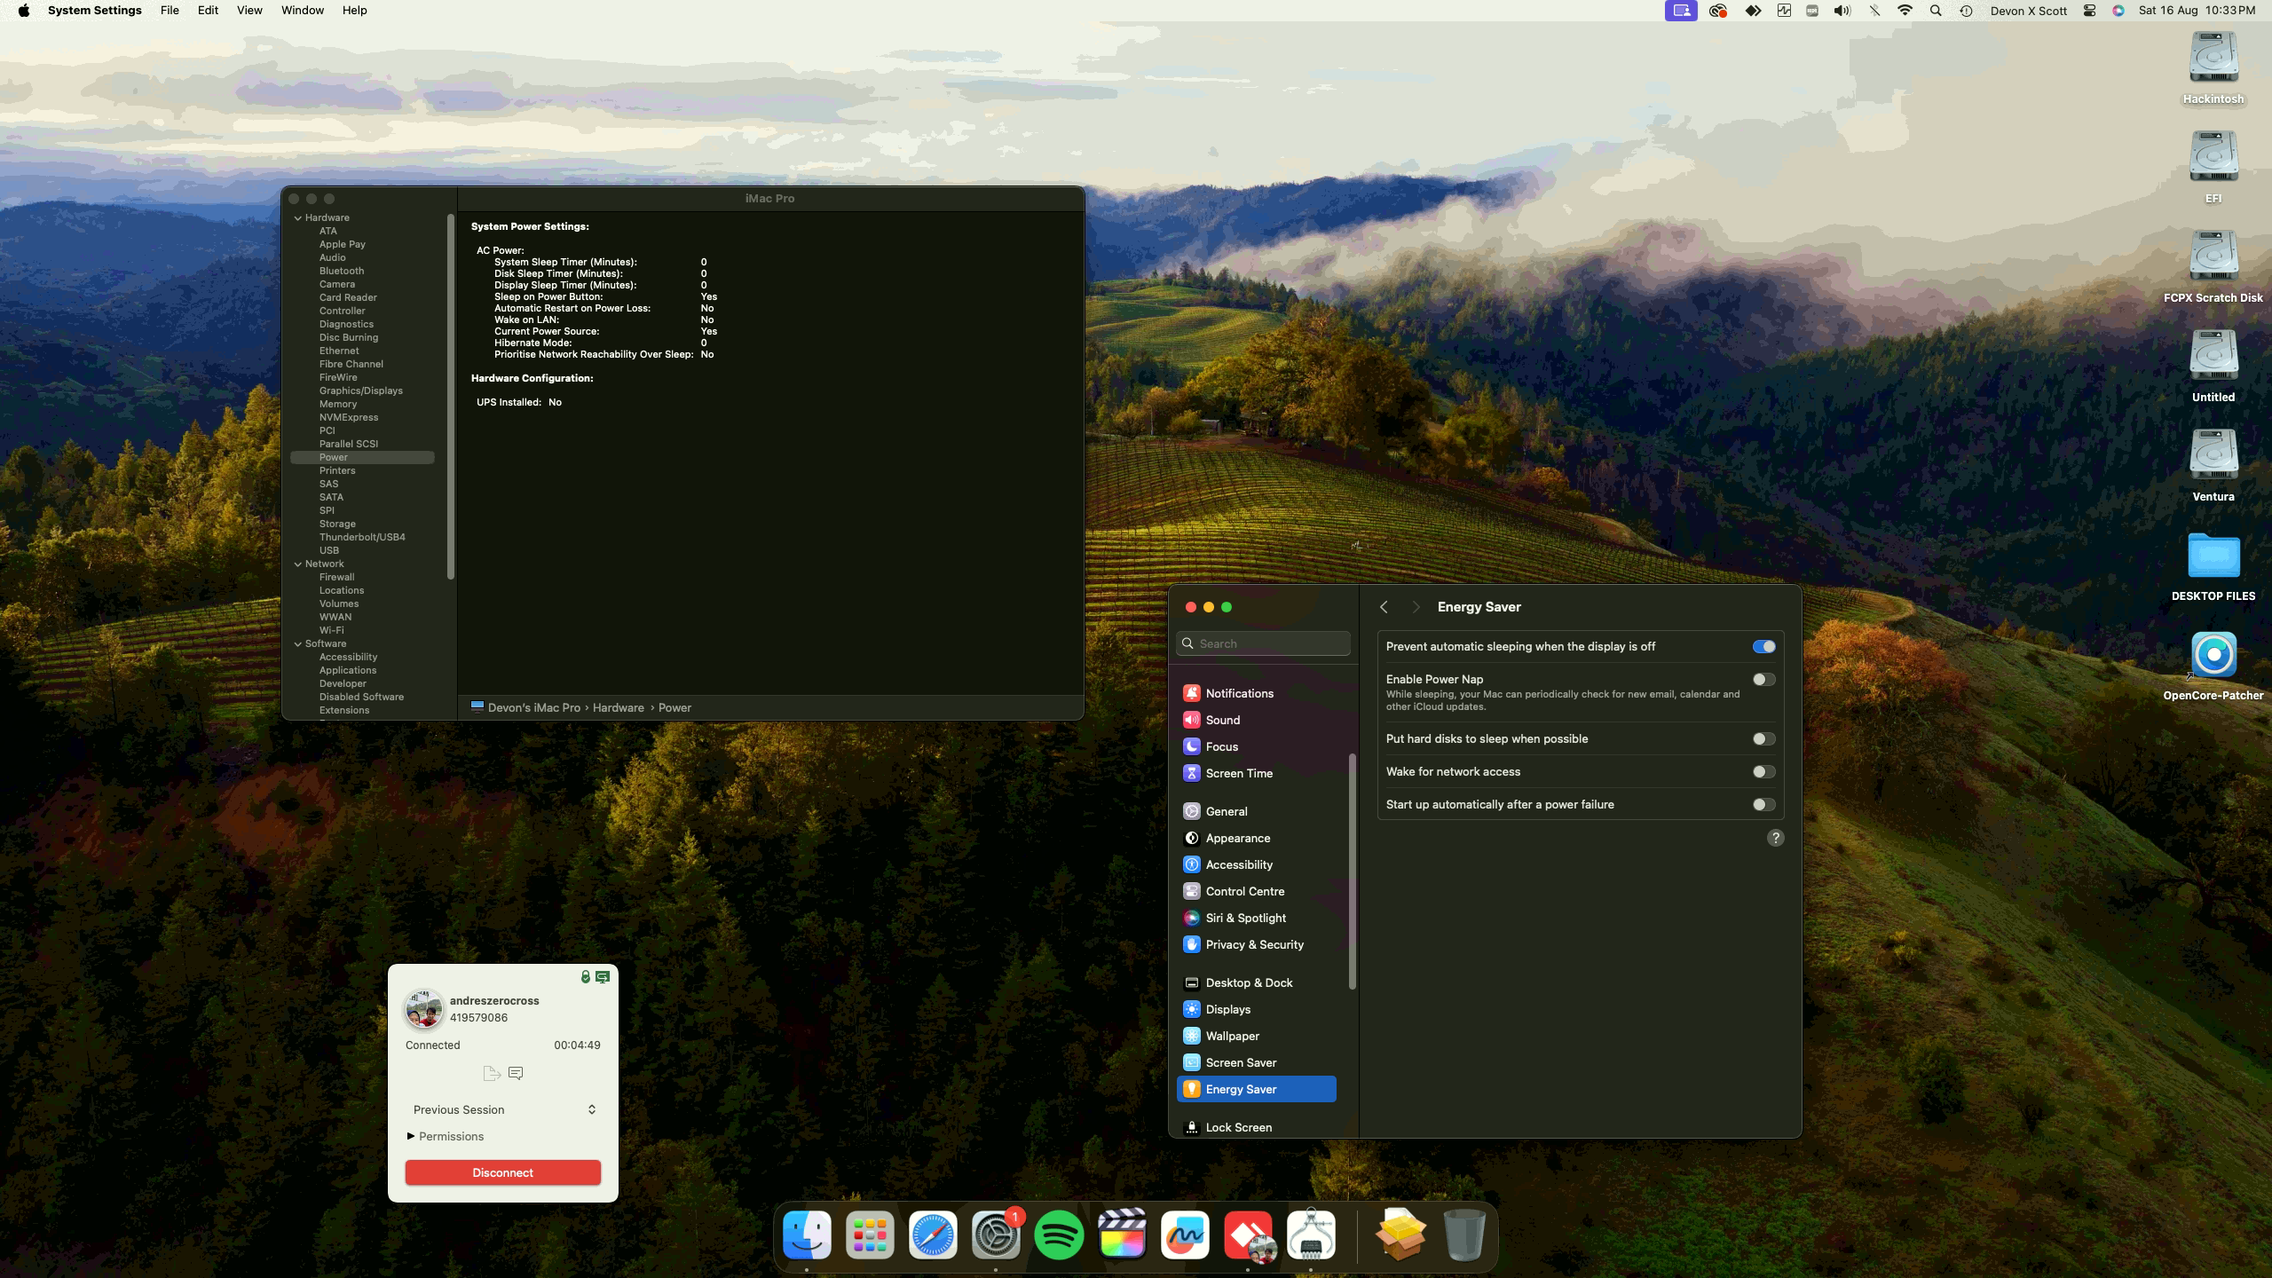Go back in System Settings
2272x1278 pixels.
1384,607
